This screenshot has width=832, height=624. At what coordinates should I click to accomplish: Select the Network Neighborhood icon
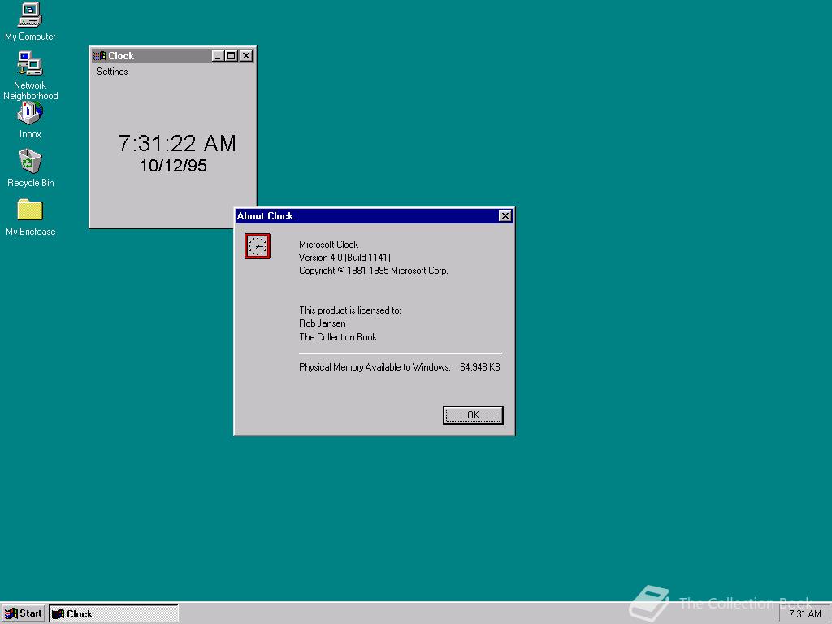click(x=30, y=75)
